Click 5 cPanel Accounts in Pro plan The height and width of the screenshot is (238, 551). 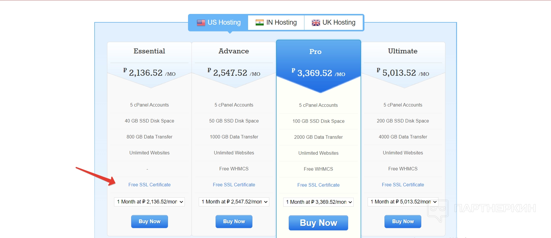pos(318,105)
